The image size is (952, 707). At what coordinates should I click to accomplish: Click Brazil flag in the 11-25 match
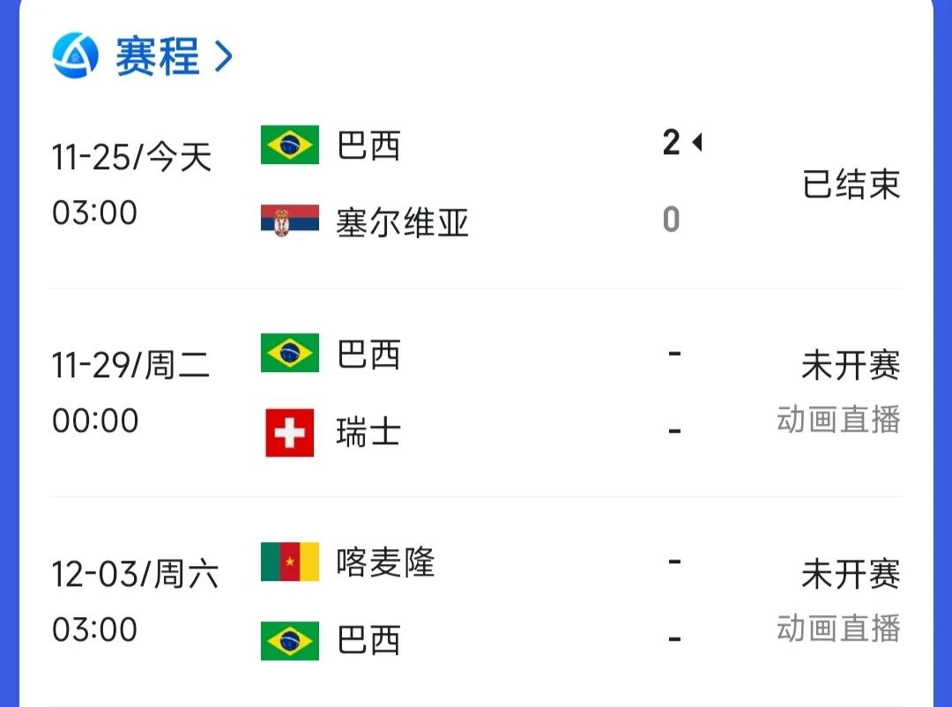tap(290, 145)
